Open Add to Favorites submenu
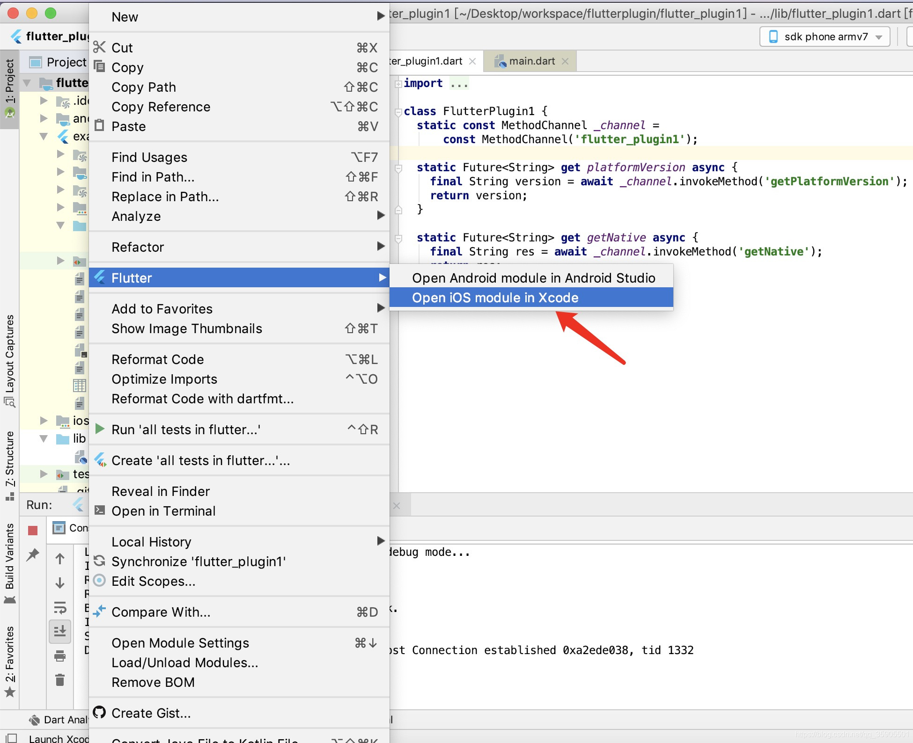Image resolution: width=913 pixels, height=743 pixels. click(x=239, y=309)
